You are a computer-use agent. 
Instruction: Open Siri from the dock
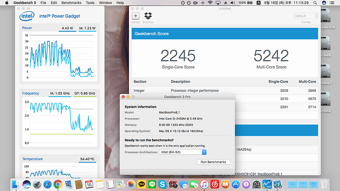[x=26, y=184]
